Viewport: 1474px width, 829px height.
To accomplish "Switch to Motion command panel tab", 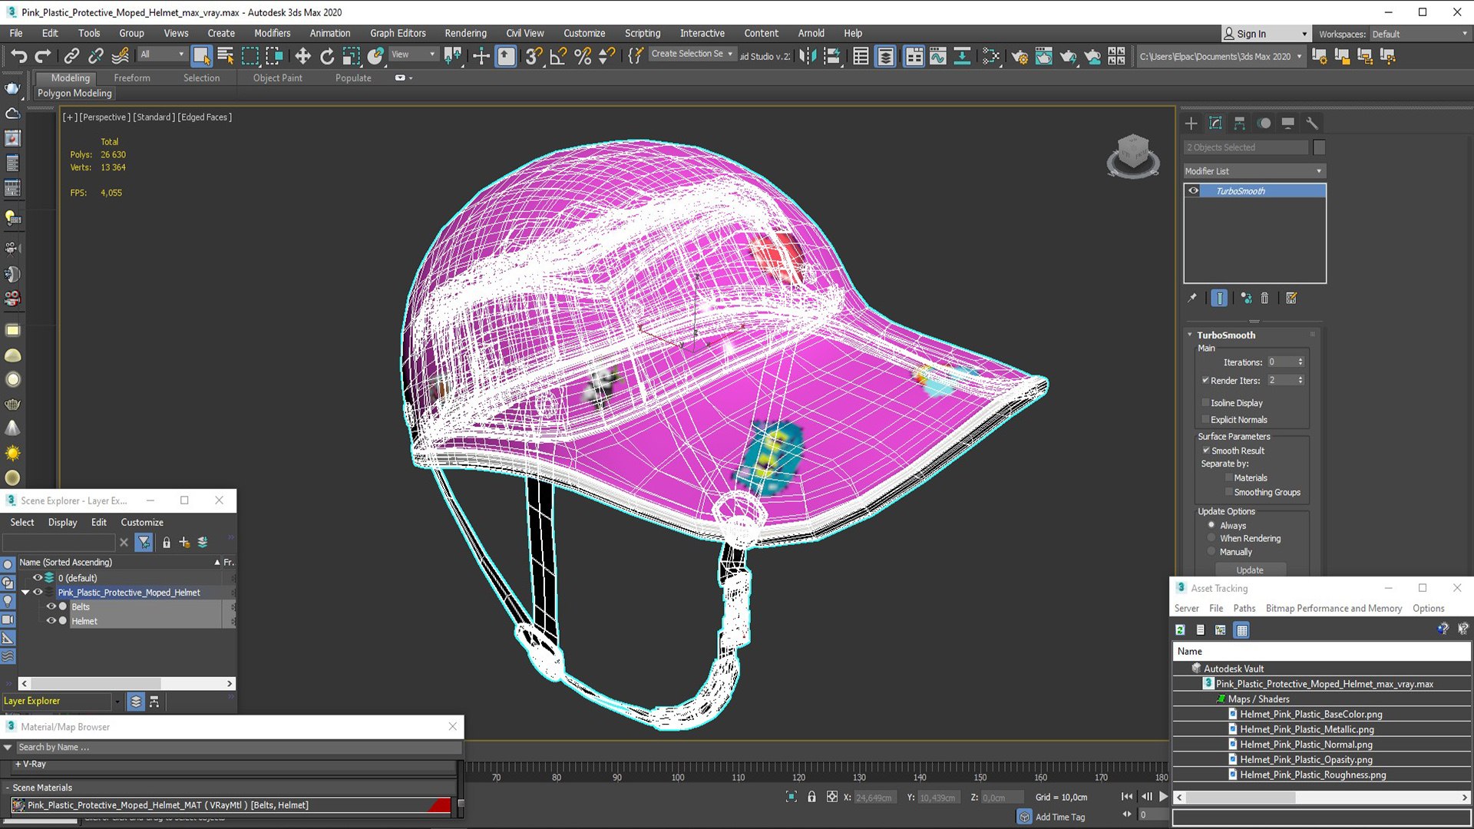I will [x=1264, y=123].
